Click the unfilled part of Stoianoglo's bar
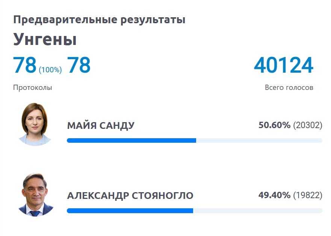Screen dimensions: 331x236 click(257, 211)
